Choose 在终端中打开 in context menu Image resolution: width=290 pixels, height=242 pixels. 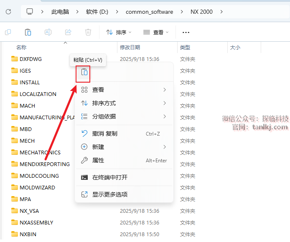(124, 177)
